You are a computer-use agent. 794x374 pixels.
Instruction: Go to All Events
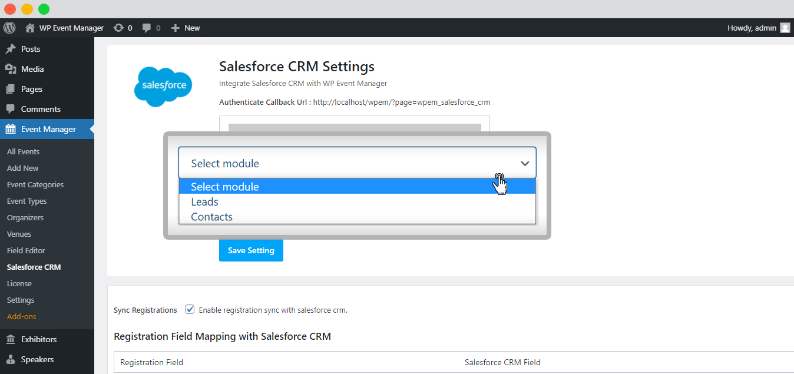pyautogui.click(x=23, y=151)
